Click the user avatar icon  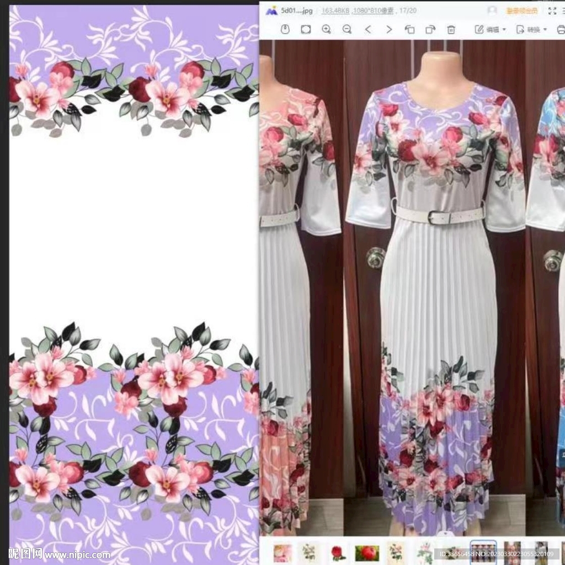[x=492, y=10]
